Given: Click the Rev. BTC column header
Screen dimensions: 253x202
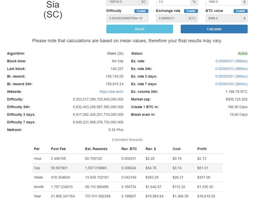Looking at the screenshot, I should tap(129, 149).
